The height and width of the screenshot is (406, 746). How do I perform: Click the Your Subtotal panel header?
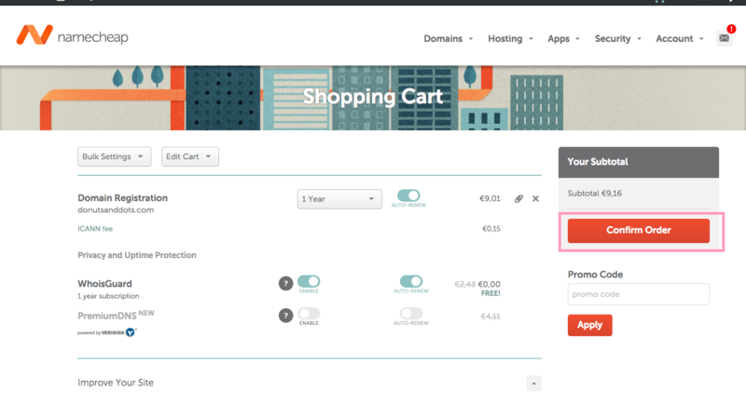pos(639,162)
